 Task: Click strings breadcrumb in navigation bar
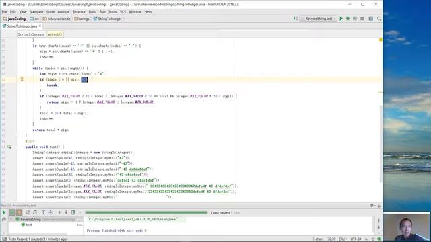pyautogui.click(x=82, y=19)
